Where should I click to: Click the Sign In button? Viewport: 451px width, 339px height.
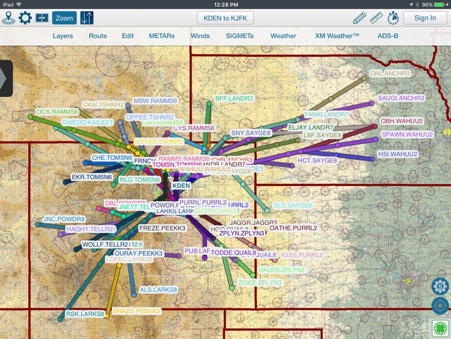(425, 18)
